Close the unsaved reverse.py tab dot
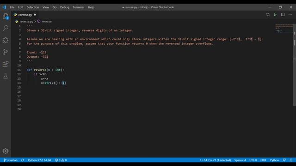The height and width of the screenshot is (166, 296). coord(35,15)
